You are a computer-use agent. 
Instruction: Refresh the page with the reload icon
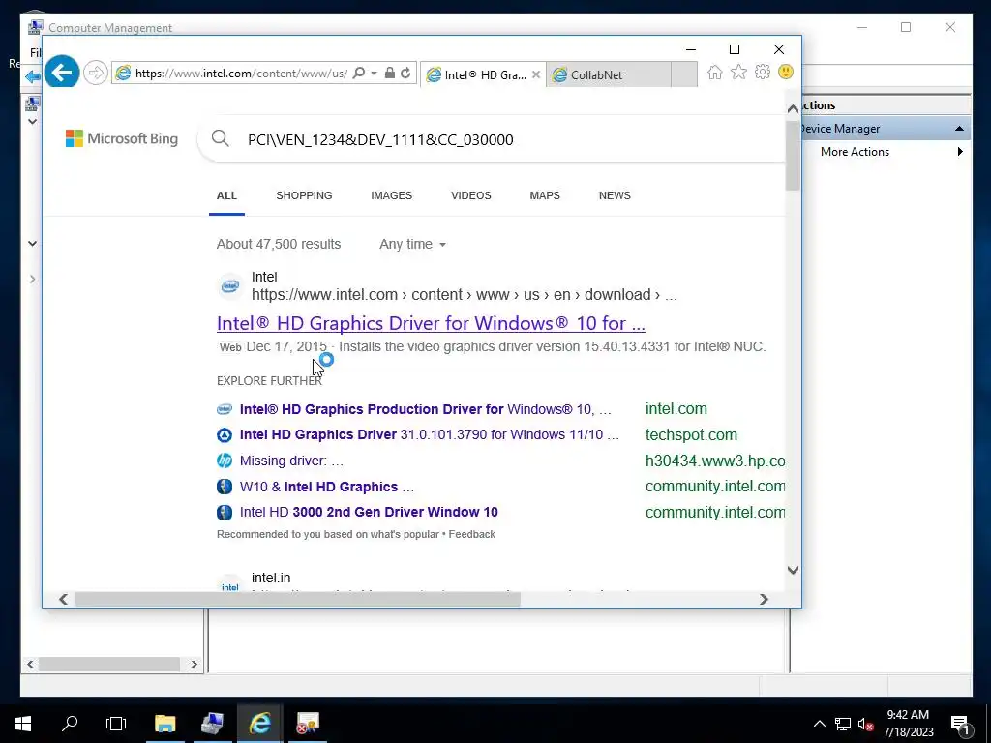405,74
